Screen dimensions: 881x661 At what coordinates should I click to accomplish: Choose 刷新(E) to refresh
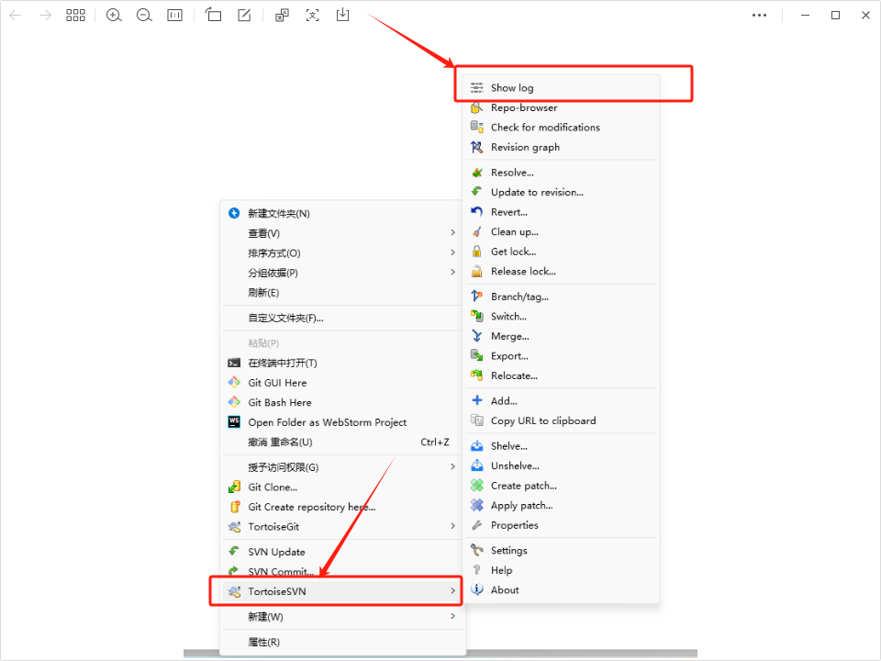pos(341,292)
